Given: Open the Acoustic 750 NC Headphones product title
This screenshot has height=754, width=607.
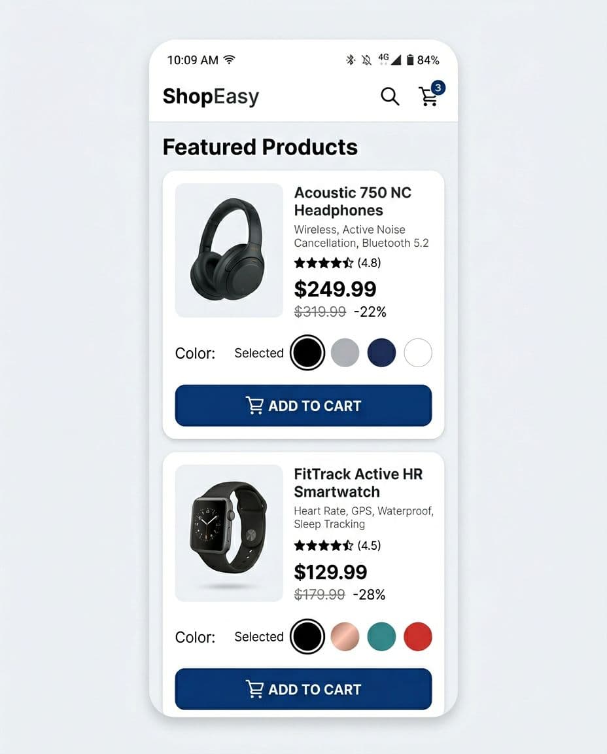Looking at the screenshot, I should 353,202.
